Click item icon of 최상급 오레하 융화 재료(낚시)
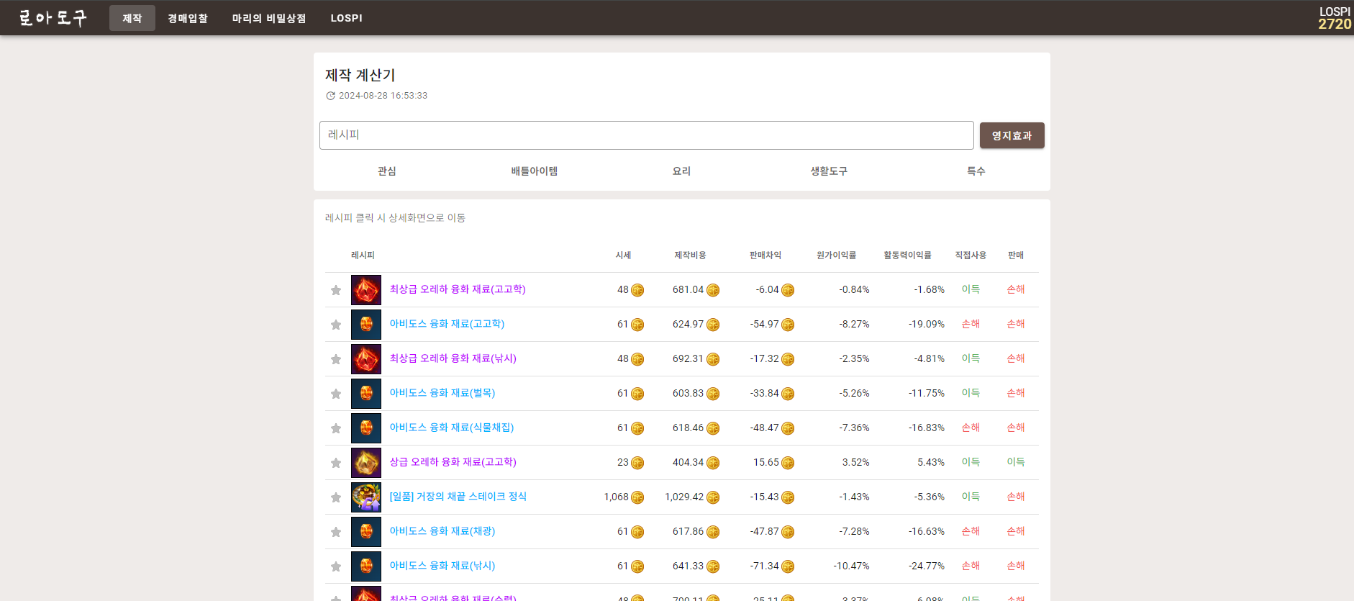The image size is (1354, 601). click(366, 359)
